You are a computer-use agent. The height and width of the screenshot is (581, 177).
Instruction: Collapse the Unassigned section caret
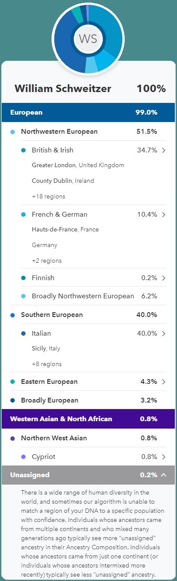click(x=164, y=475)
